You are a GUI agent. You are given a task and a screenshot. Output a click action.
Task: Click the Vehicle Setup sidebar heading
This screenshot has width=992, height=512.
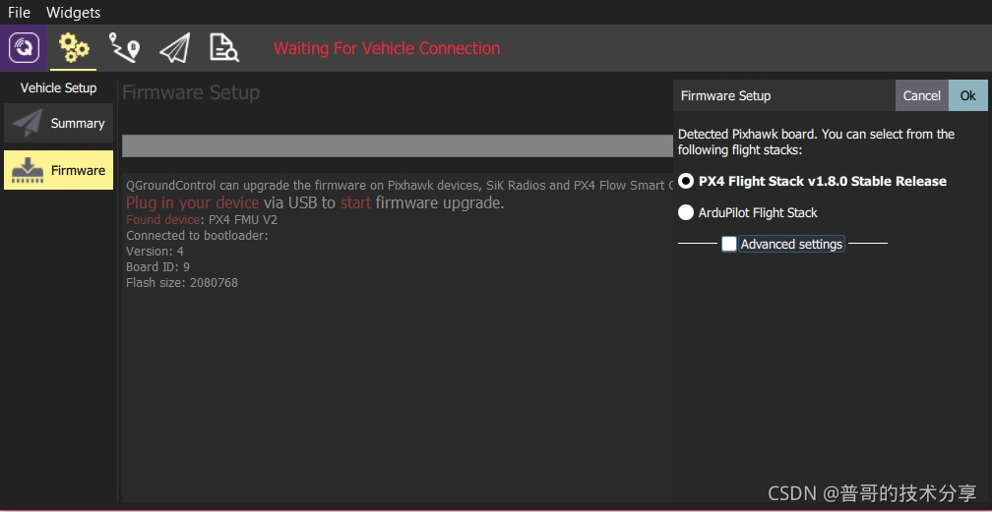click(x=58, y=87)
